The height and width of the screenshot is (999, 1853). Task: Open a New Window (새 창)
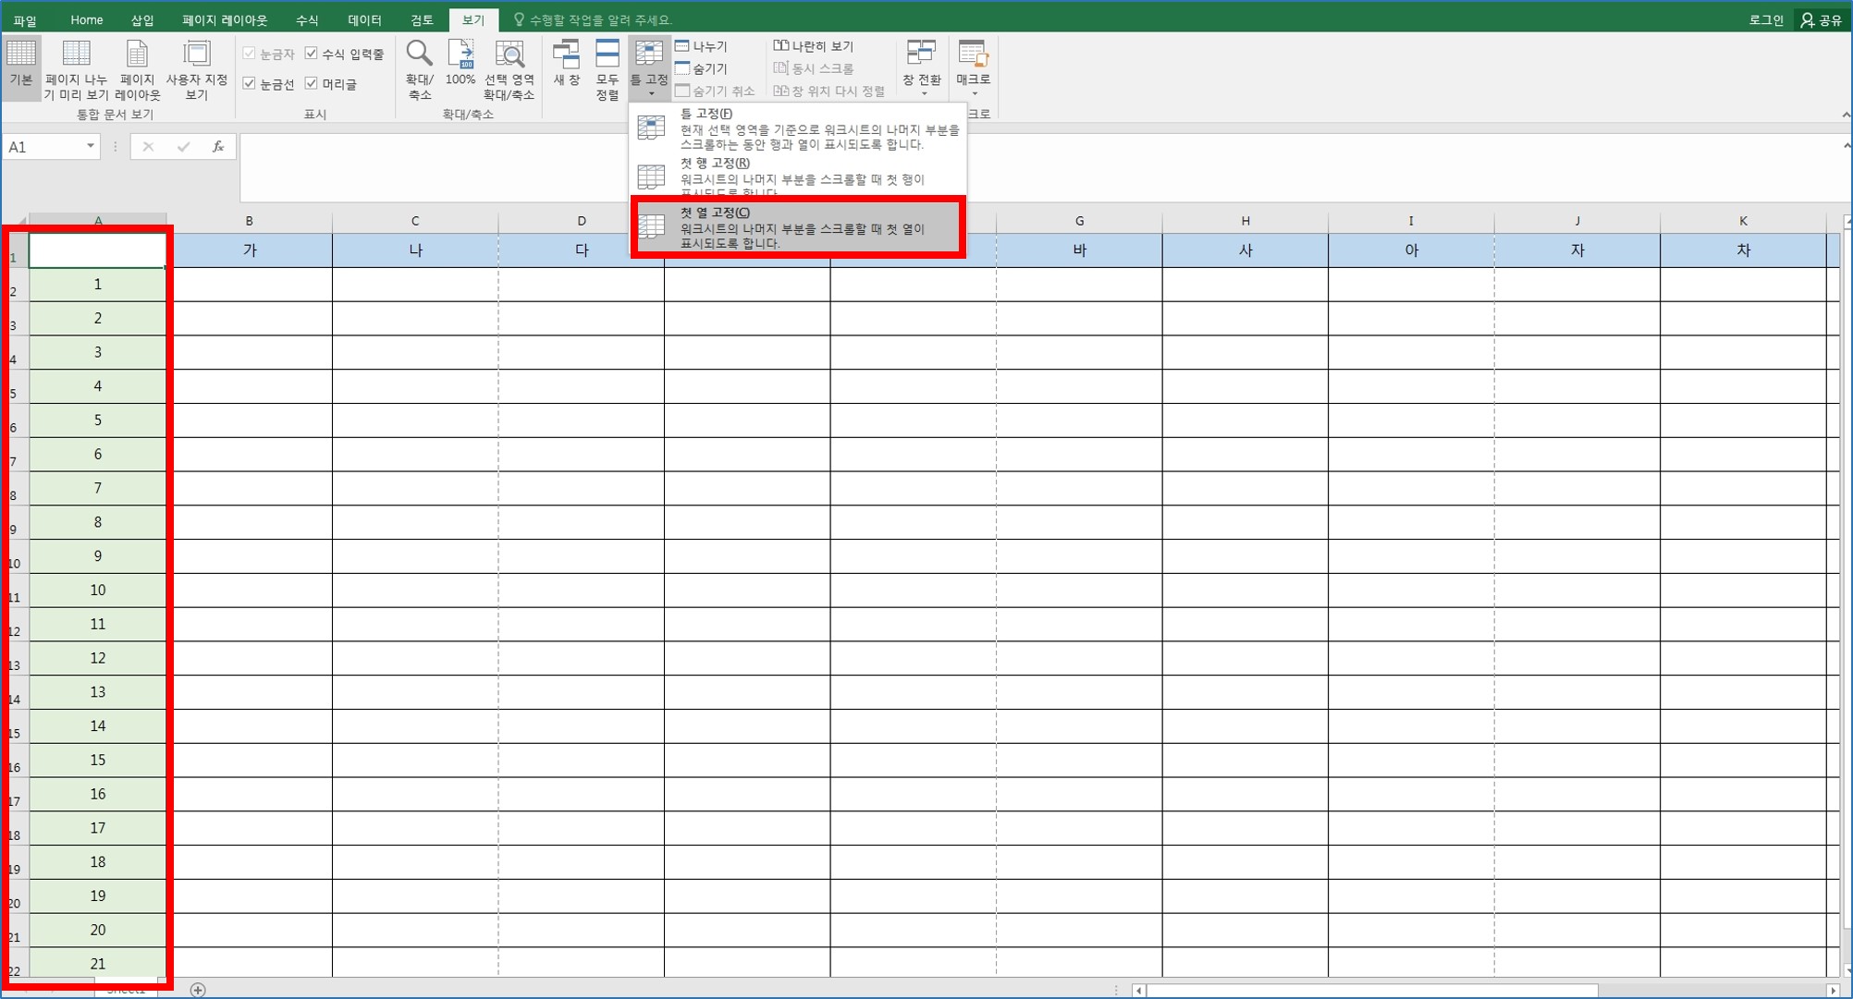point(566,64)
